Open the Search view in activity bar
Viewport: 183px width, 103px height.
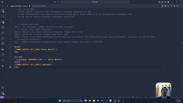pyautogui.click(x=3, y=16)
